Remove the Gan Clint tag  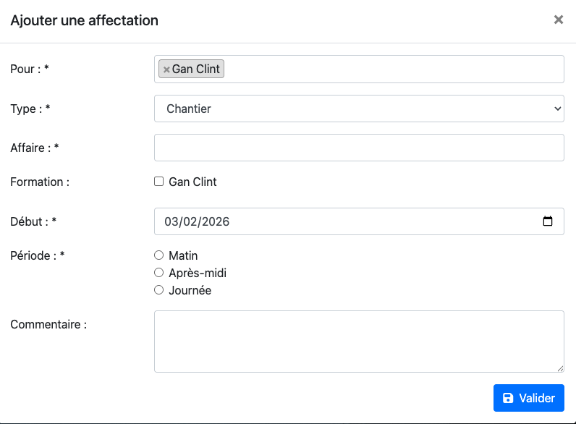[x=166, y=69]
